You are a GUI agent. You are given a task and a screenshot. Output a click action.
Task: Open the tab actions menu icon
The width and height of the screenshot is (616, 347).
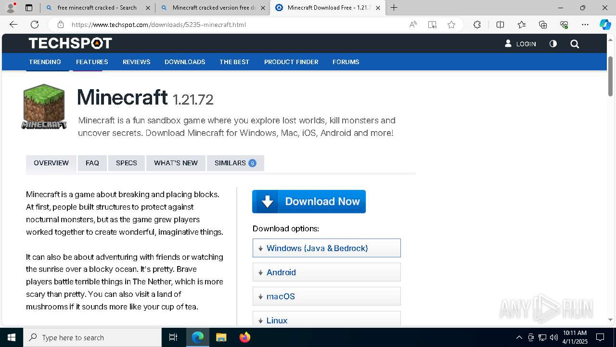pos(29,8)
